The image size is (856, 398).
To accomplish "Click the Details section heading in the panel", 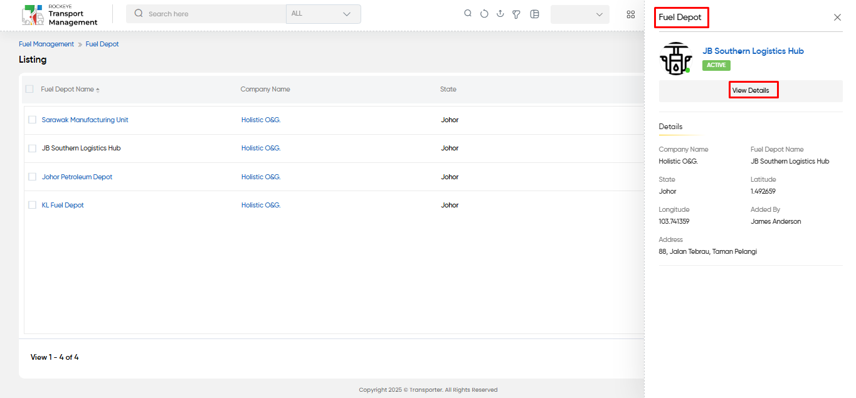I will pyautogui.click(x=670, y=127).
